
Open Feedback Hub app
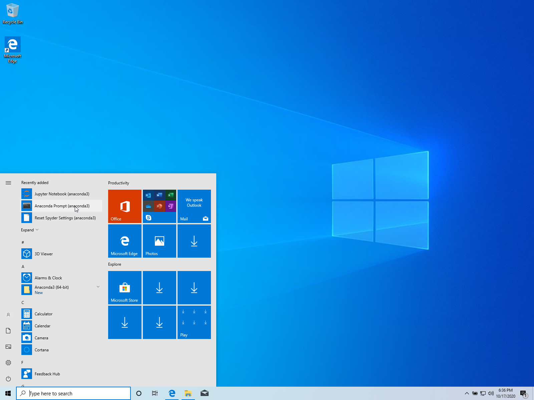click(61, 374)
